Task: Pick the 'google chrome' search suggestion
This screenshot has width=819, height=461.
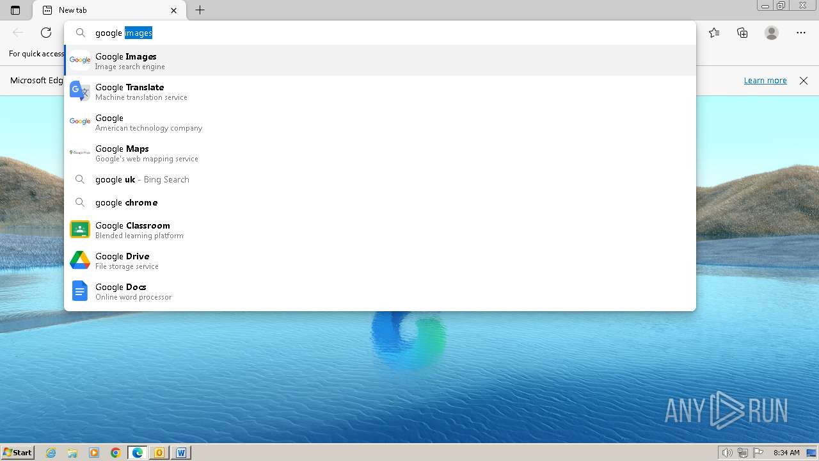Action: (380, 202)
